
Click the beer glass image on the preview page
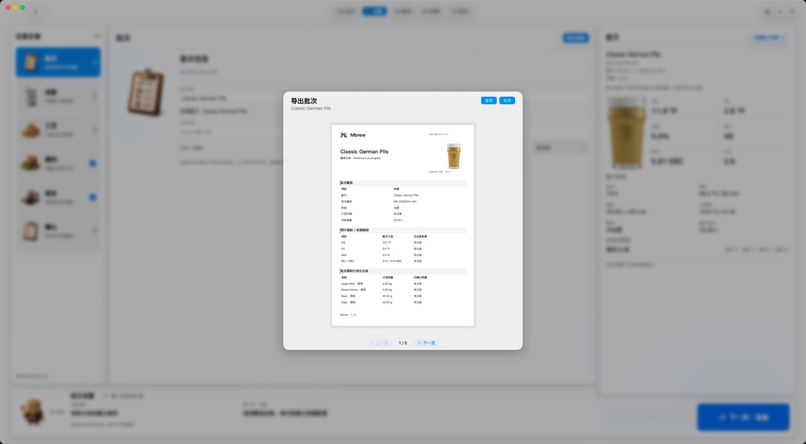click(453, 156)
